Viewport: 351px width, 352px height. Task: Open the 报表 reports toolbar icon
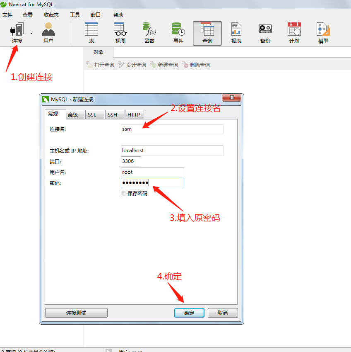tap(236, 33)
